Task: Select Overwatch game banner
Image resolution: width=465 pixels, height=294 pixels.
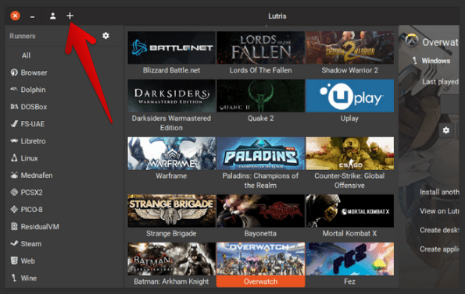Action: pyautogui.click(x=260, y=259)
